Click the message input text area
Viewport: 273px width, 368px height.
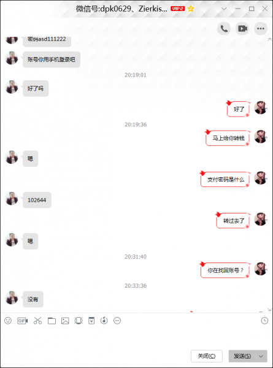tap(136, 337)
